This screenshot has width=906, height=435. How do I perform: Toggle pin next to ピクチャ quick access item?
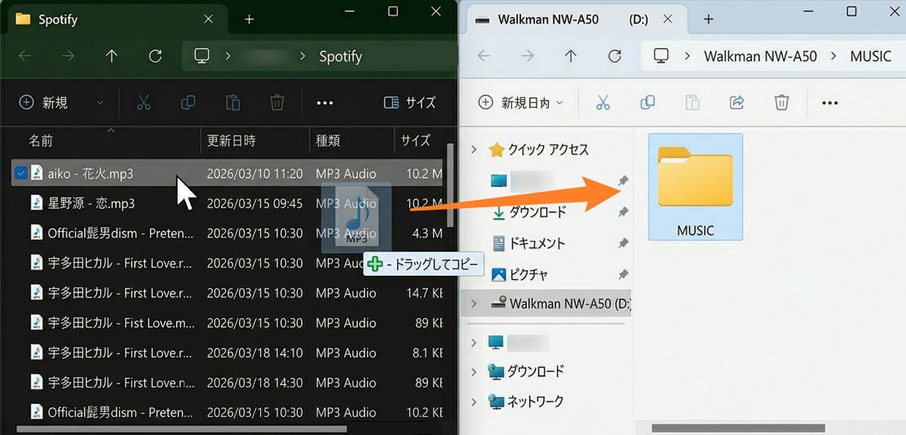click(623, 273)
